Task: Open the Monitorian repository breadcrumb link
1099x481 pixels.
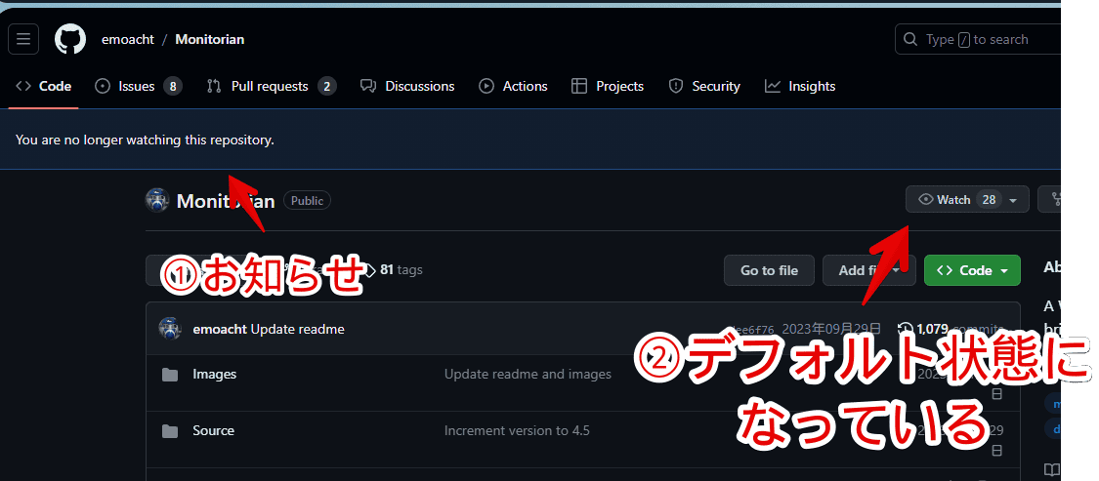Action: click(210, 39)
